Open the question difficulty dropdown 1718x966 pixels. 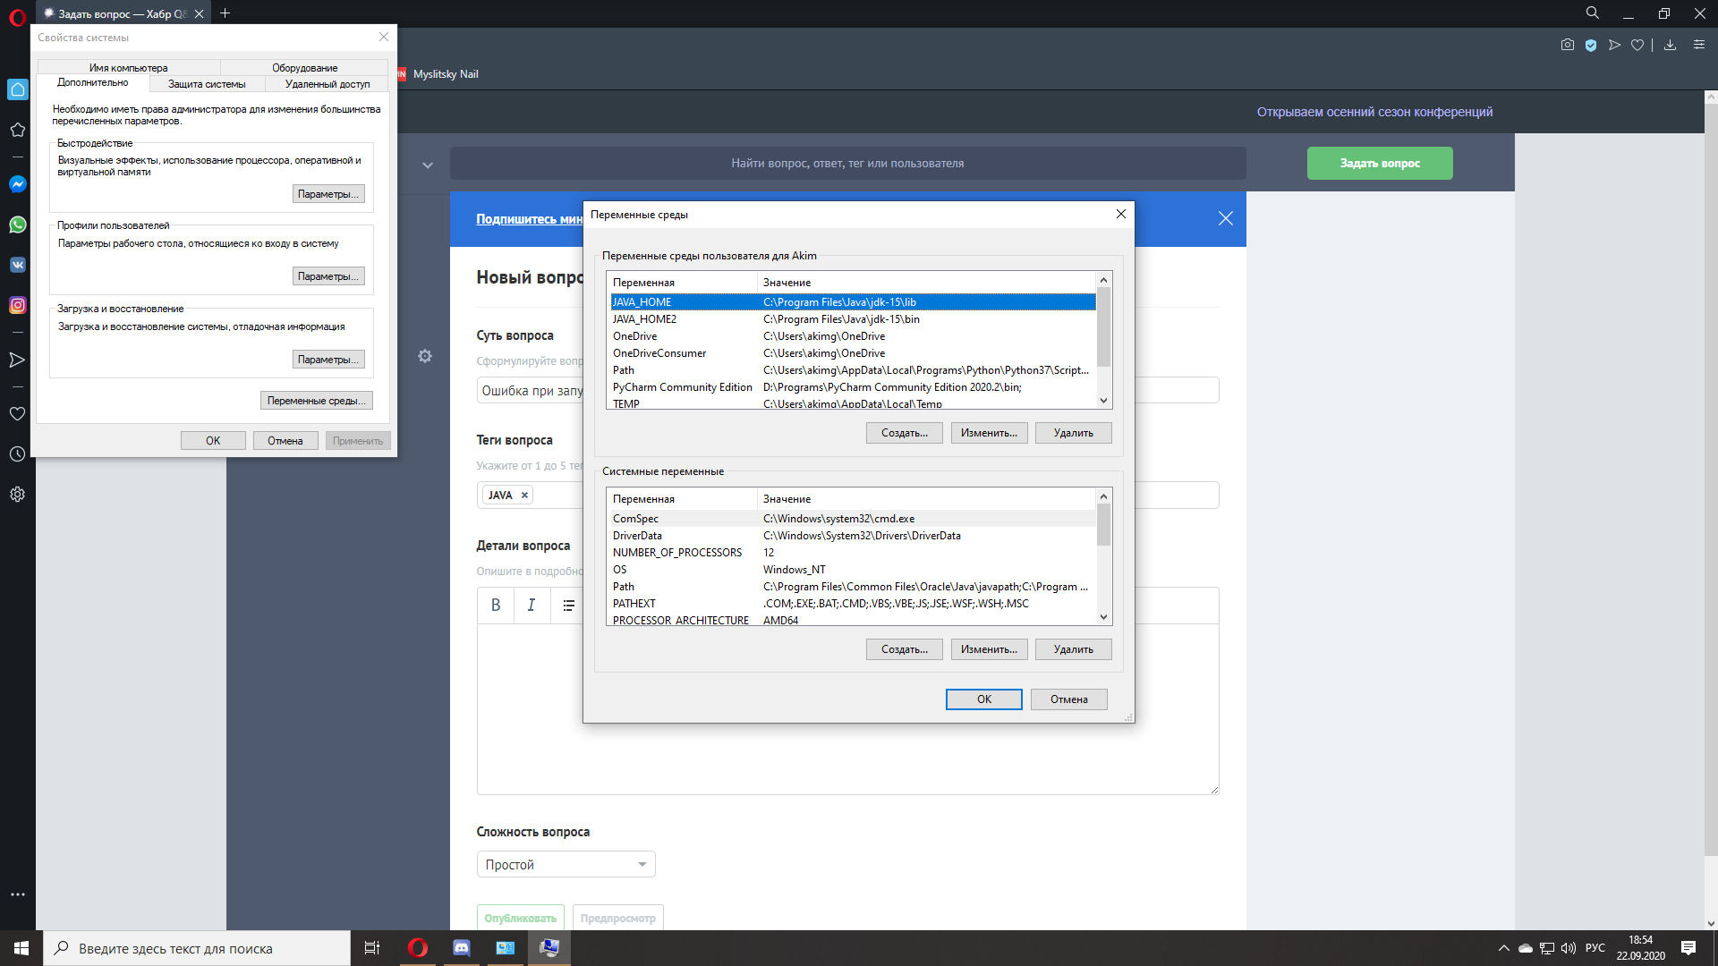point(566,864)
